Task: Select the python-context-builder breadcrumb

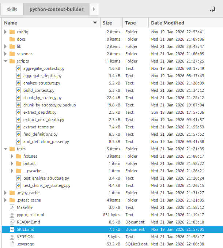Action: pyautogui.click(x=56, y=9)
